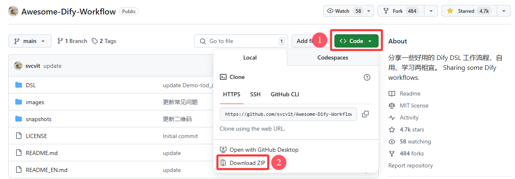The width and height of the screenshot is (515, 179).
Task: Select the GitHub CLI clone tab
Action: [x=285, y=94]
